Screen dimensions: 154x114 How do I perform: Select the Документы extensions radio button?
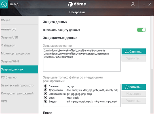(x=46, y=90)
